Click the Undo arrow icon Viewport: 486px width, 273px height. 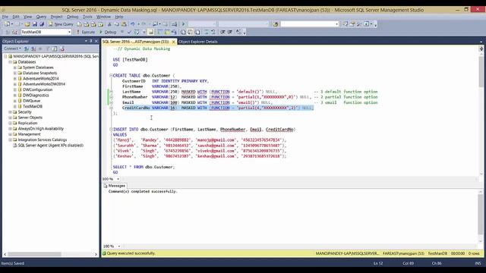coord(133,24)
